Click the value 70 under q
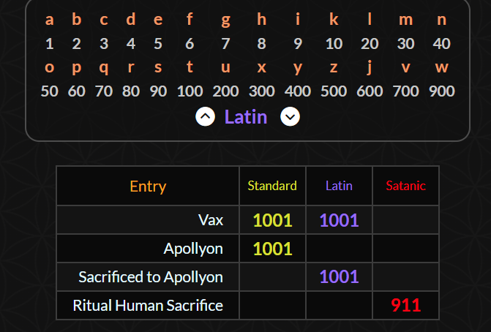The image size is (491, 332). click(x=104, y=91)
